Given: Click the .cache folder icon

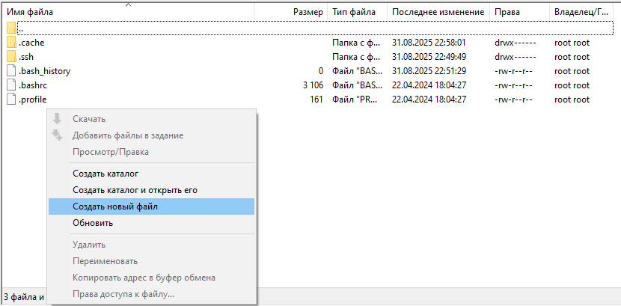Looking at the screenshot, I should [11, 43].
